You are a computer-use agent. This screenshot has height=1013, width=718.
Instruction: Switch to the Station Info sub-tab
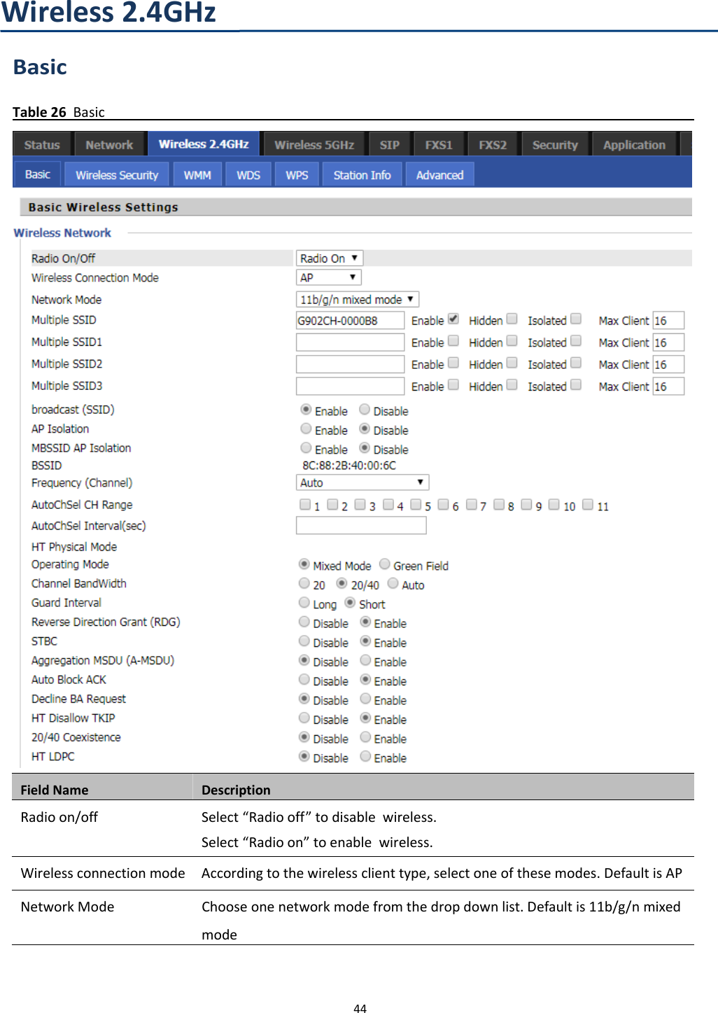[362, 174]
